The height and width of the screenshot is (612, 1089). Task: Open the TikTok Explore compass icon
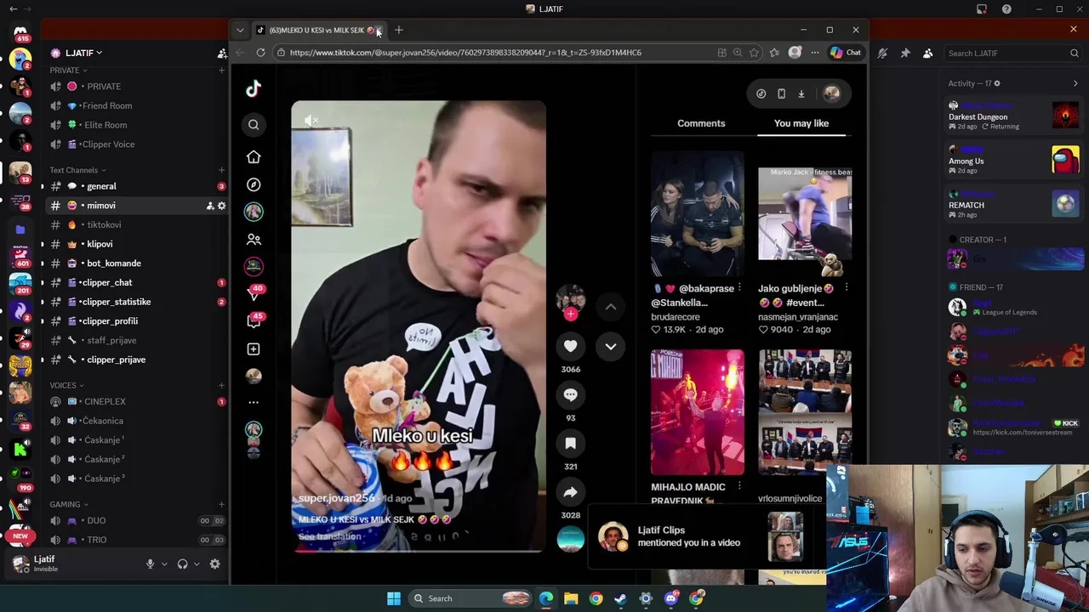(x=254, y=184)
